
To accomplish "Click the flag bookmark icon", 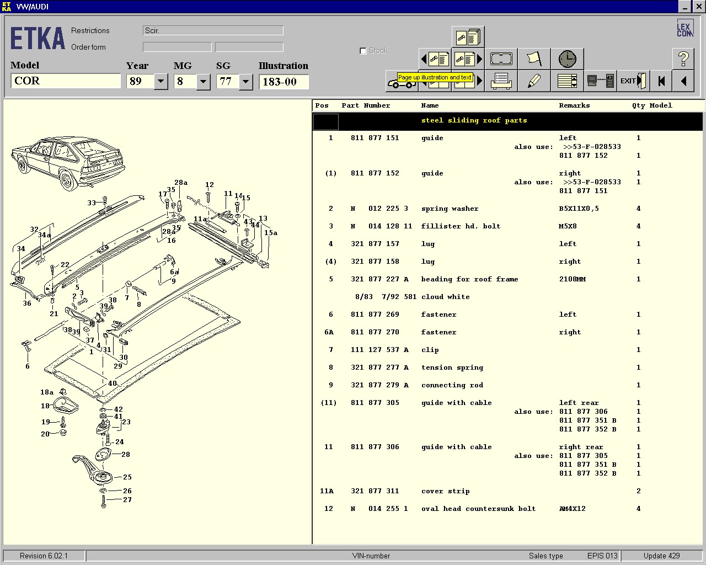I will (534, 58).
